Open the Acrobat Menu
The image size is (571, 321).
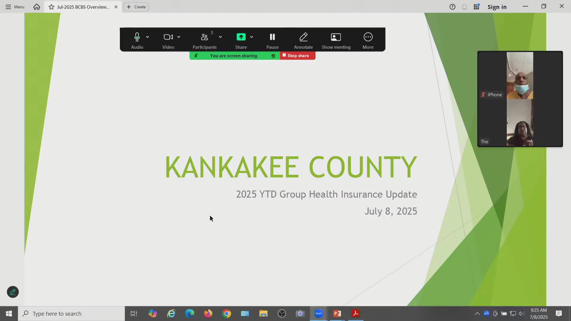15,7
